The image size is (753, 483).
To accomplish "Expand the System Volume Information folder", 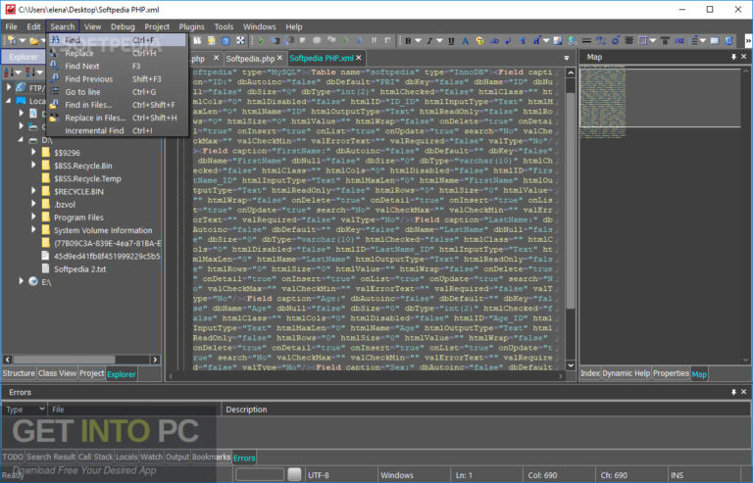I will click(x=33, y=230).
